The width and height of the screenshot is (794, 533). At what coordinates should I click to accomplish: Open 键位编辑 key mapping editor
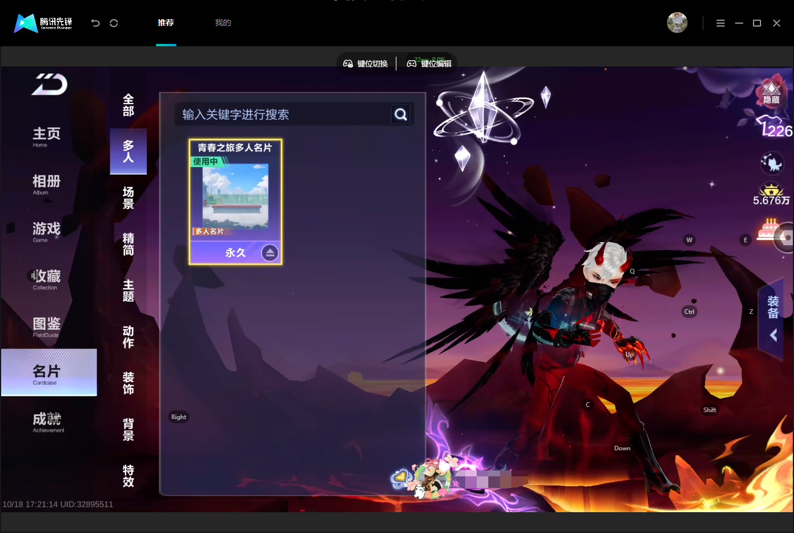[429, 64]
